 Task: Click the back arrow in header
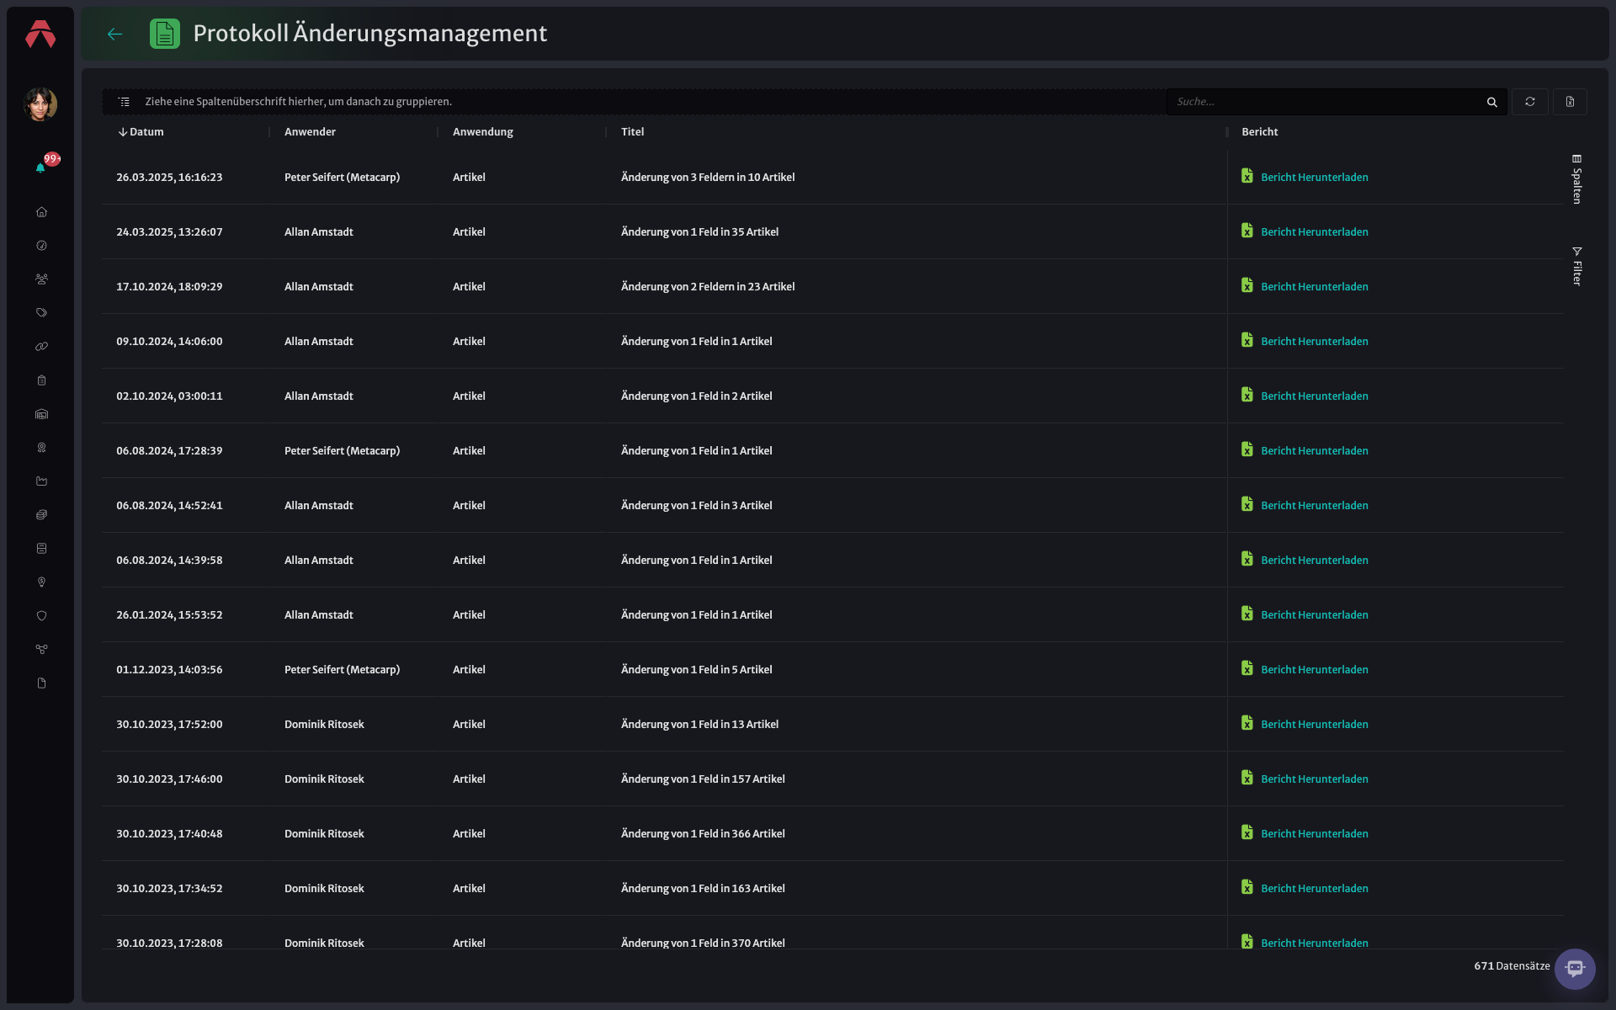coord(115,34)
